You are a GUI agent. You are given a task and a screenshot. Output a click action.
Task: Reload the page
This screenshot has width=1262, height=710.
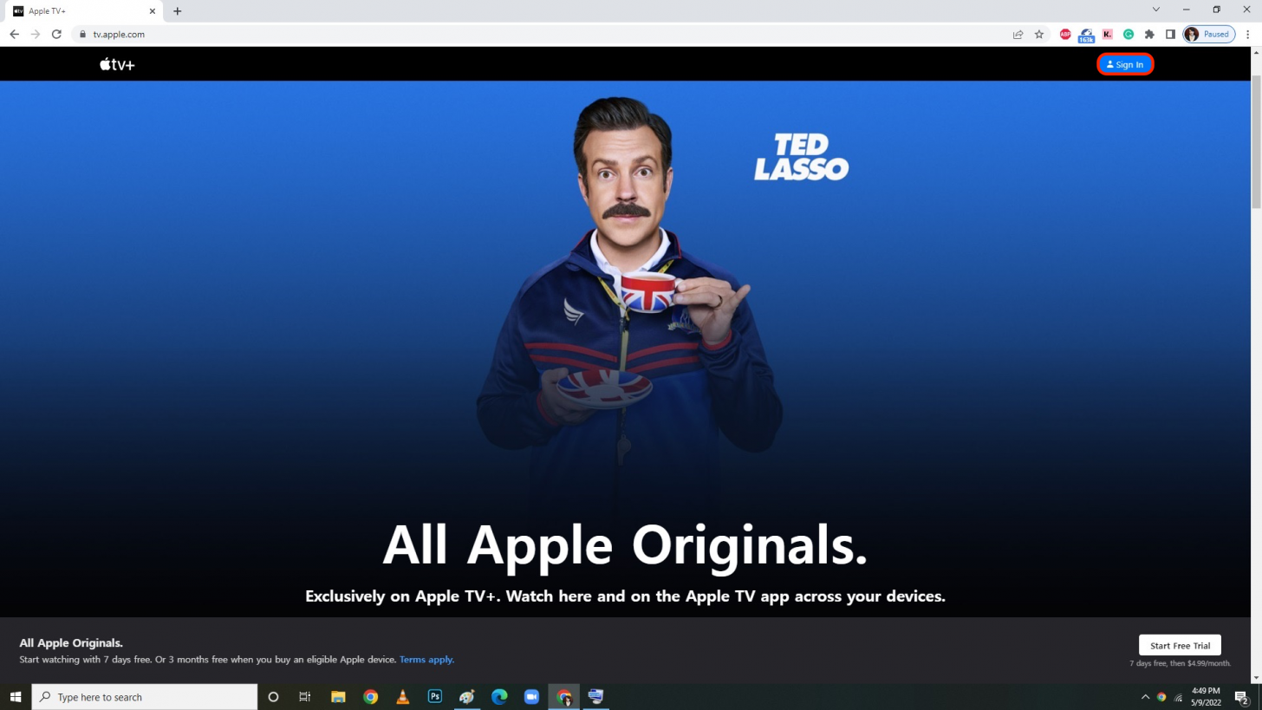tap(56, 35)
